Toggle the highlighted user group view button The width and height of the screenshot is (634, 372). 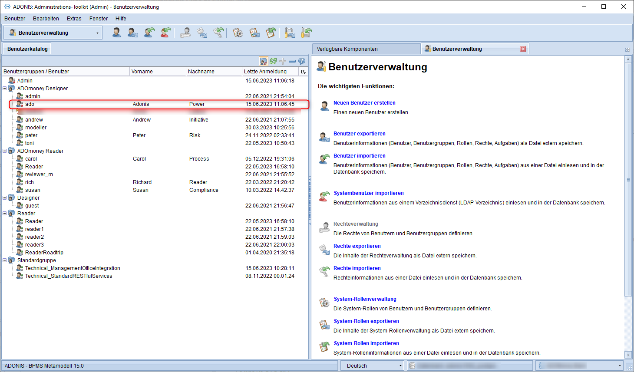263,61
